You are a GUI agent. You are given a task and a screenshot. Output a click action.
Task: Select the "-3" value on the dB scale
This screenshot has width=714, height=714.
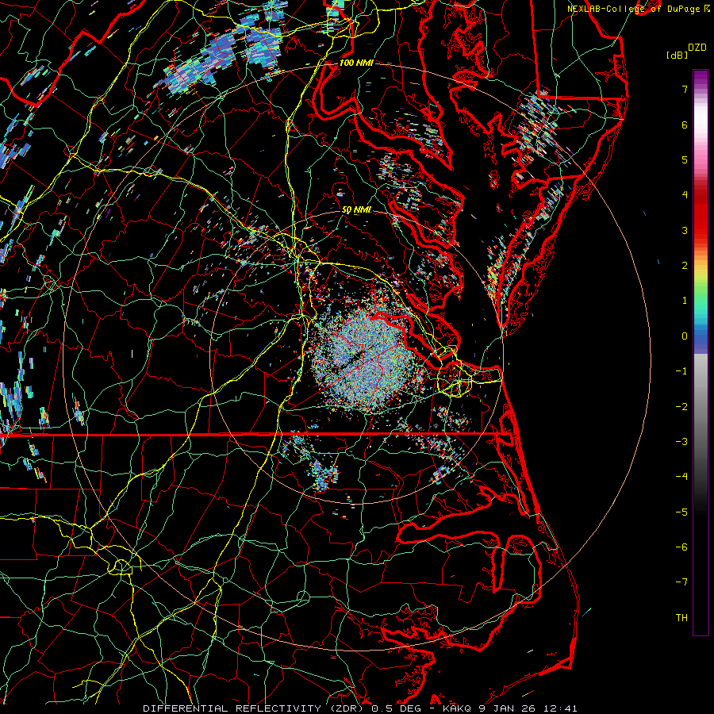(x=681, y=442)
